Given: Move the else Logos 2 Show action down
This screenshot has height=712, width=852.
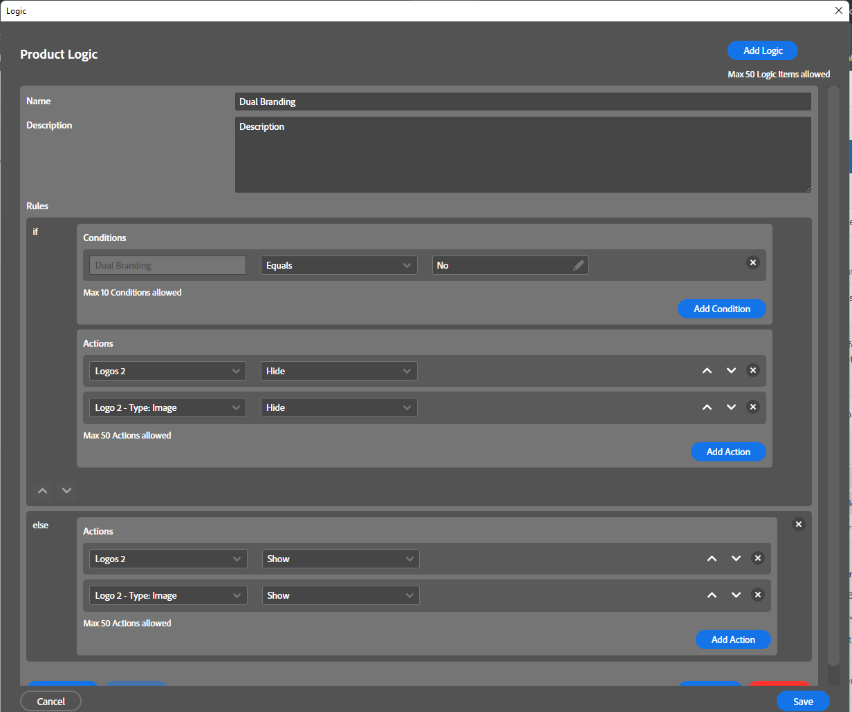Looking at the screenshot, I should 736,559.
